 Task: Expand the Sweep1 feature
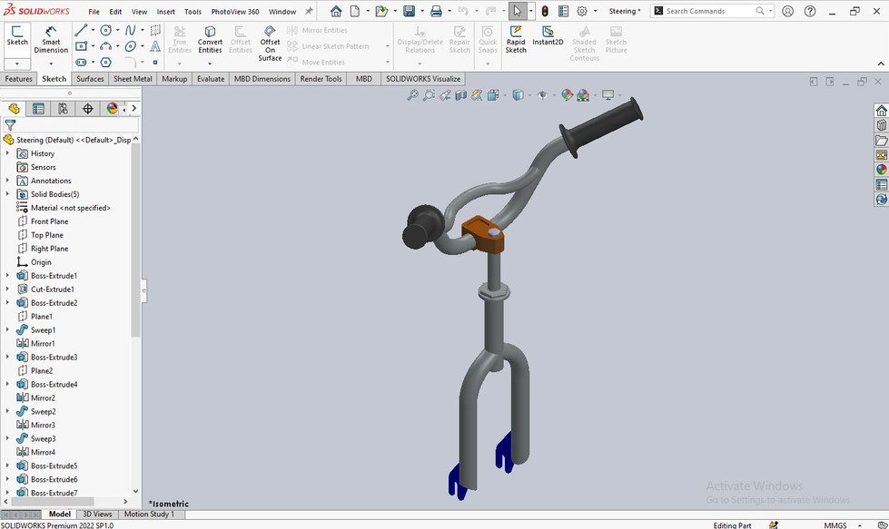(7, 329)
